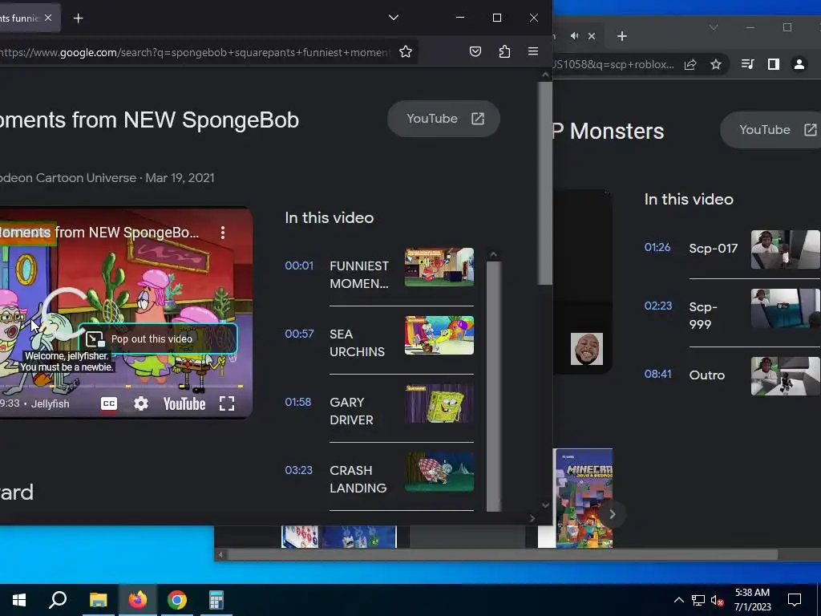Viewport: 821px width, 616px height.
Task: Open Windows taskbar search
Action: pyautogui.click(x=58, y=600)
